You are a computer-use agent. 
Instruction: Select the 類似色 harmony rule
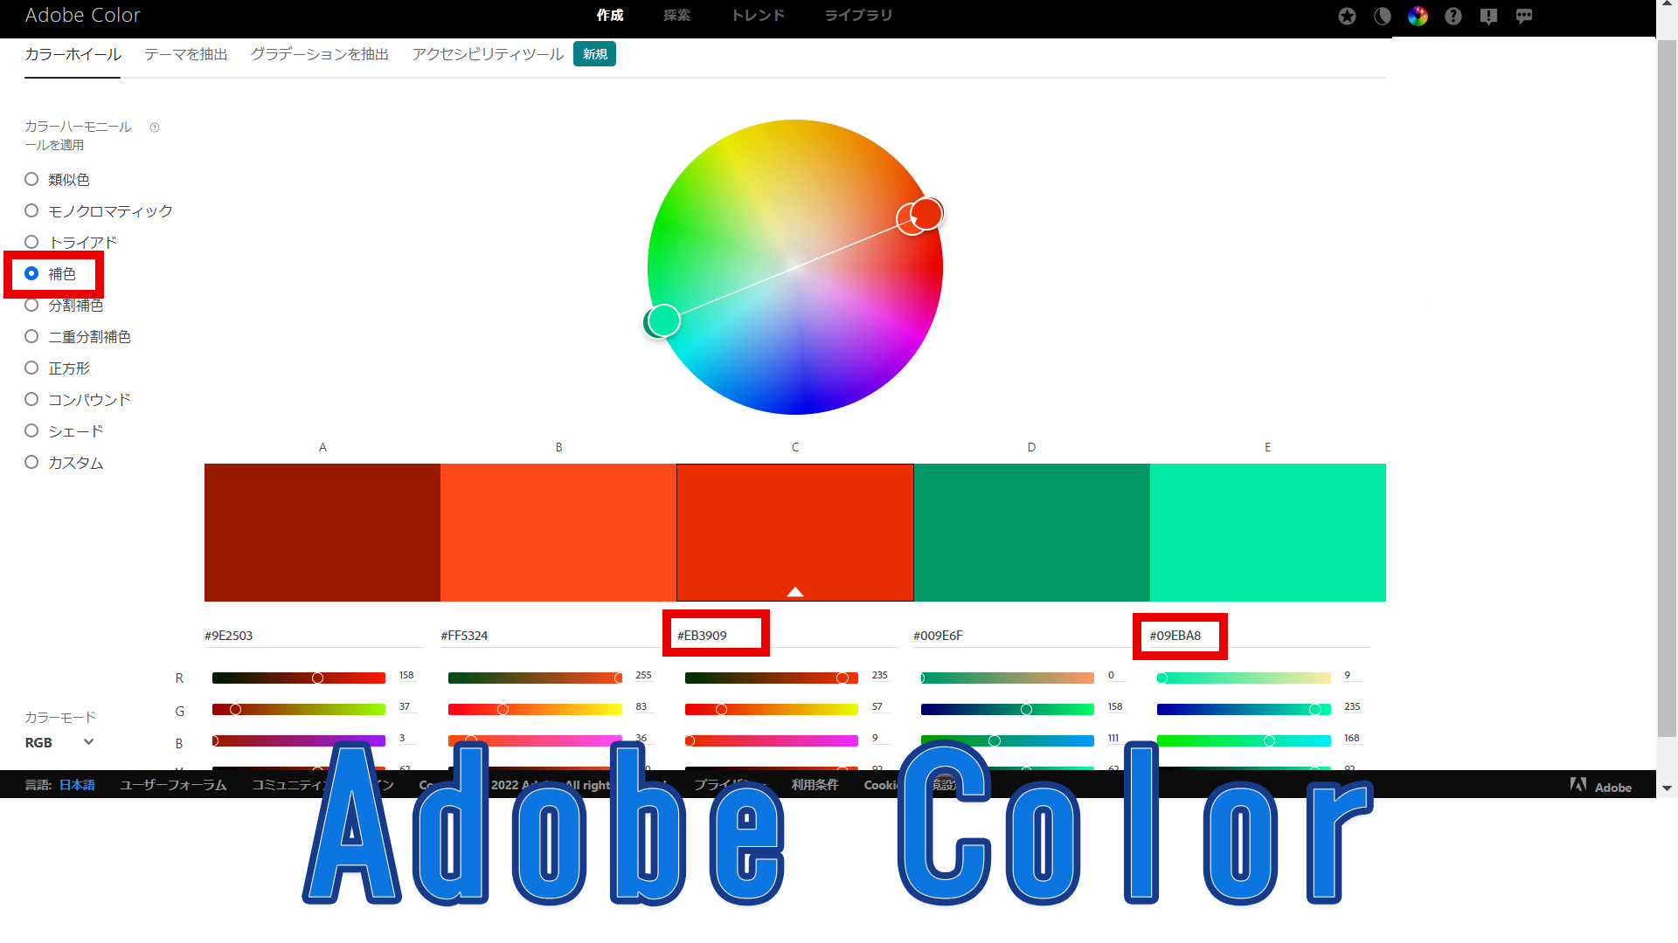click(58, 179)
